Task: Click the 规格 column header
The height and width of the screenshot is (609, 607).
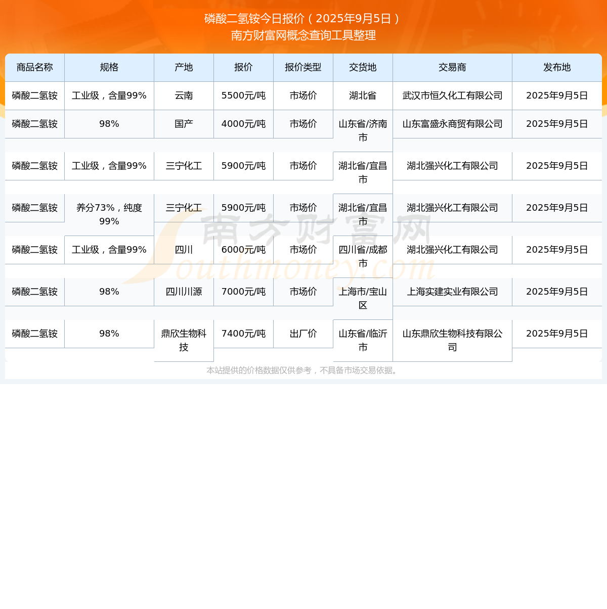Action: 109,67
